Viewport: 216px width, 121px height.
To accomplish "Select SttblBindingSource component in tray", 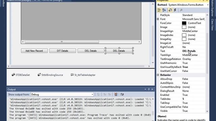I will (50, 75).
